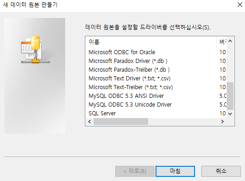The width and height of the screenshot is (245, 181).
Task: Select Microsoft Paradox Driver (*.db )
Action: pos(128,61)
